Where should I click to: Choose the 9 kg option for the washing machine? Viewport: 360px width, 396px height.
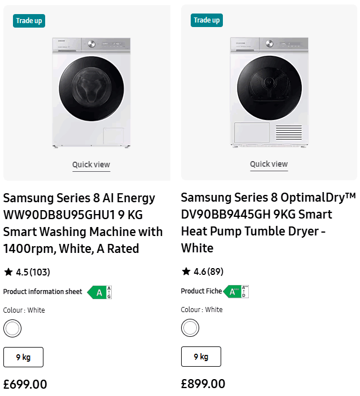[23, 357]
